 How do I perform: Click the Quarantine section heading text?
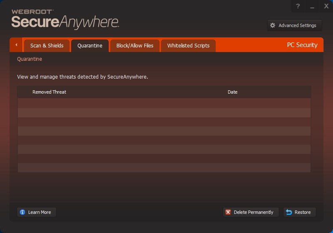pyautogui.click(x=30, y=59)
